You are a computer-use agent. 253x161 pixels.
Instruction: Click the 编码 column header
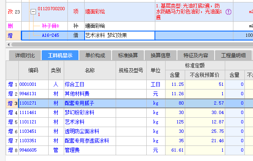click(x=33, y=70)
